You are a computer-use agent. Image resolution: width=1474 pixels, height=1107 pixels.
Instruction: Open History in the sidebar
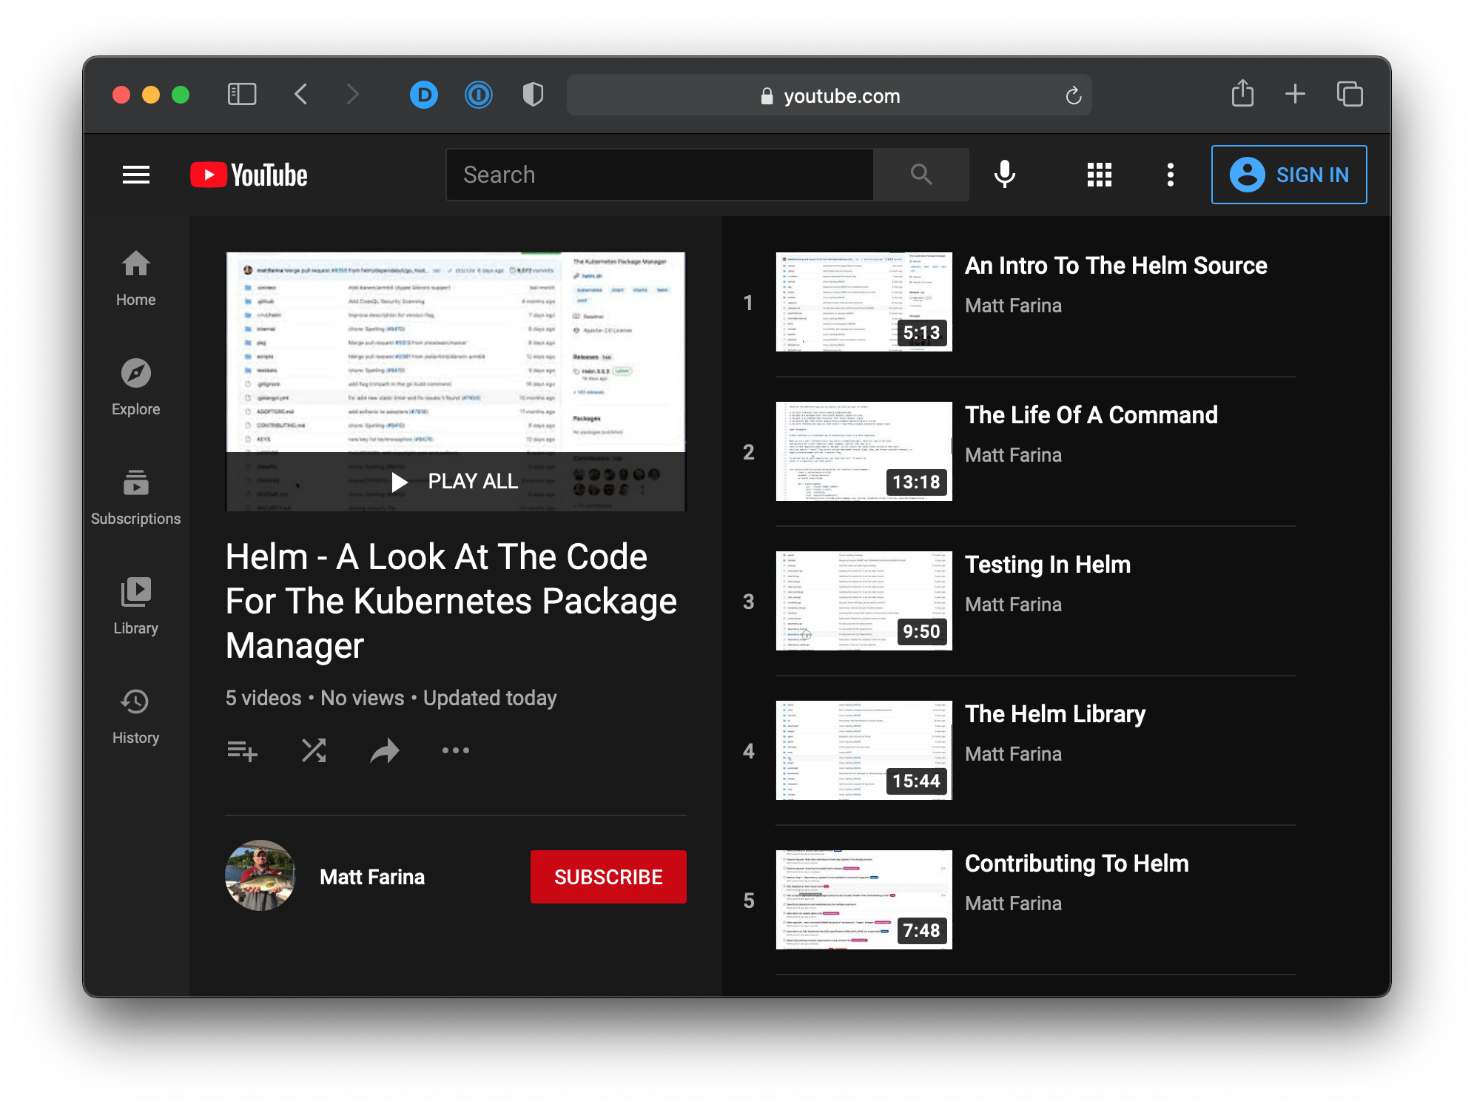[136, 716]
